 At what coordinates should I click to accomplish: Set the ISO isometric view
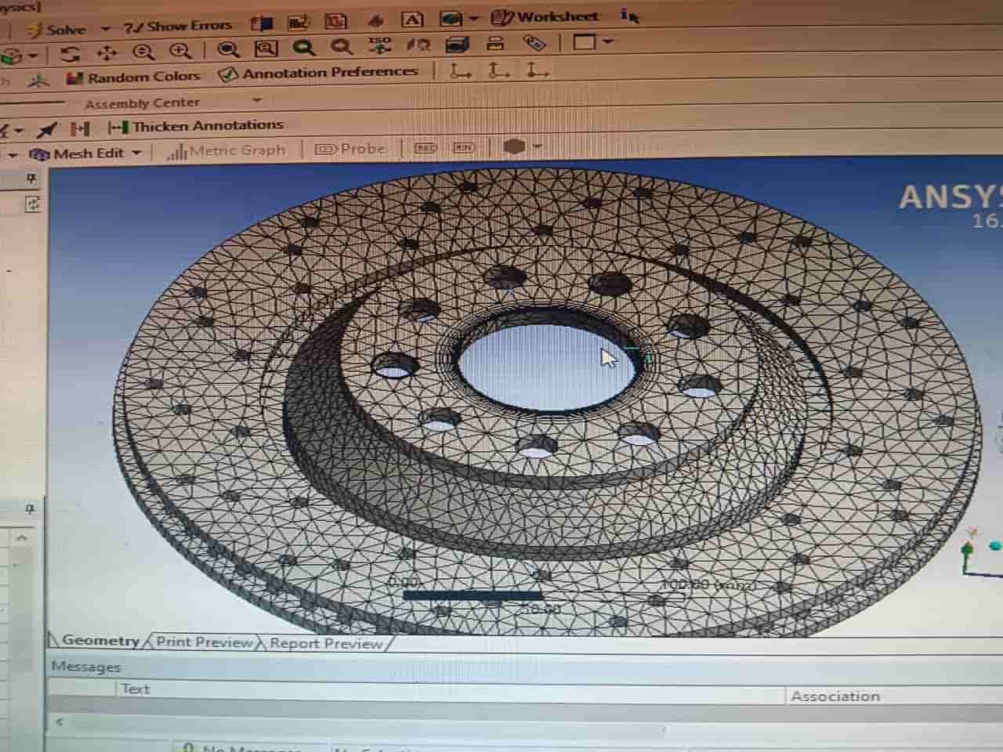(x=379, y=45)
